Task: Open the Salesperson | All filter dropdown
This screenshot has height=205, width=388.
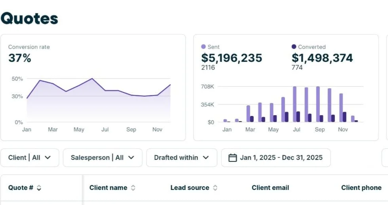Action: pos(103,158)
